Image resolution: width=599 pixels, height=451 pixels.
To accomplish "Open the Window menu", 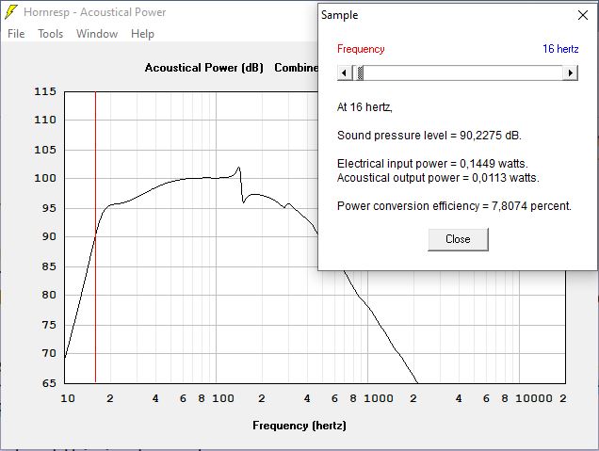I will [97, 34].
